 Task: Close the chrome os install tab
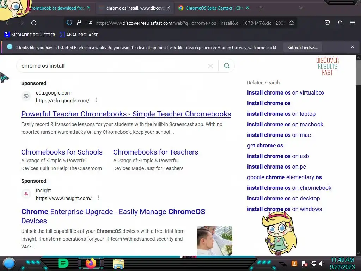coord(168,8)
